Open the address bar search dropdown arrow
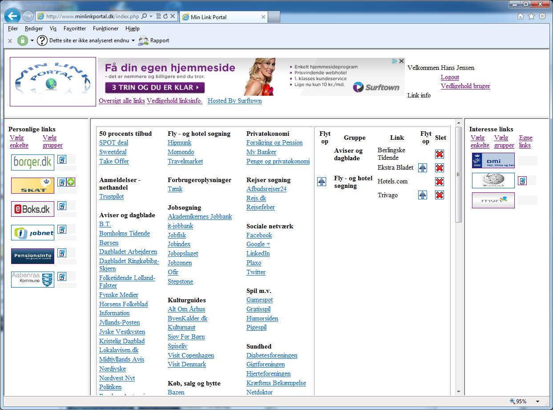Screen dimensions: 553x410 (151, 16)
